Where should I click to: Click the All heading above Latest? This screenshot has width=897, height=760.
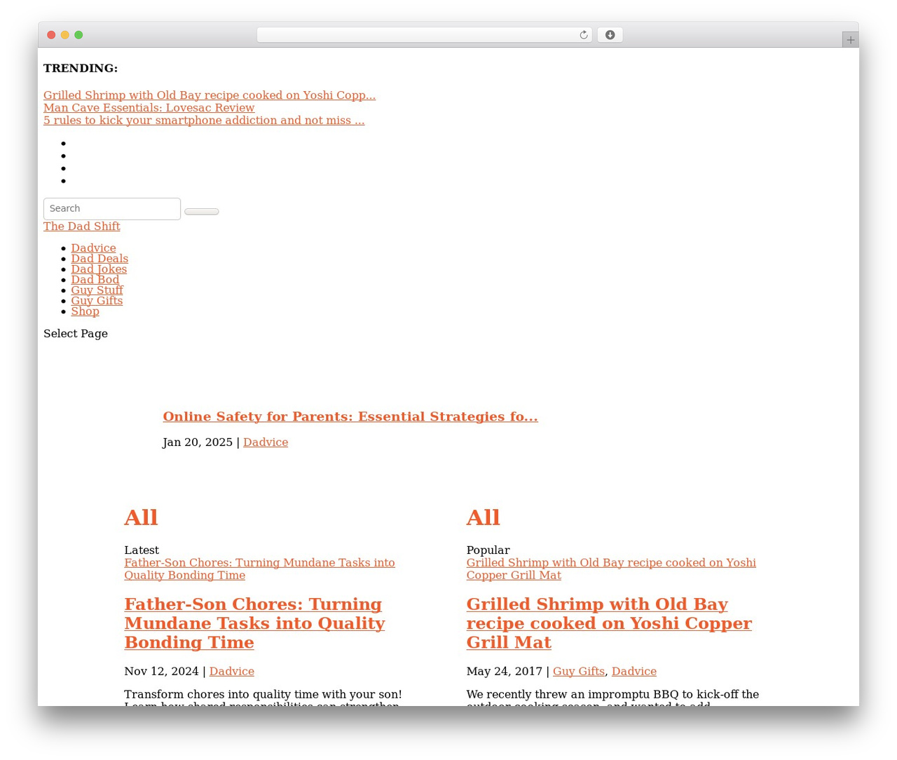click(141, 517)
